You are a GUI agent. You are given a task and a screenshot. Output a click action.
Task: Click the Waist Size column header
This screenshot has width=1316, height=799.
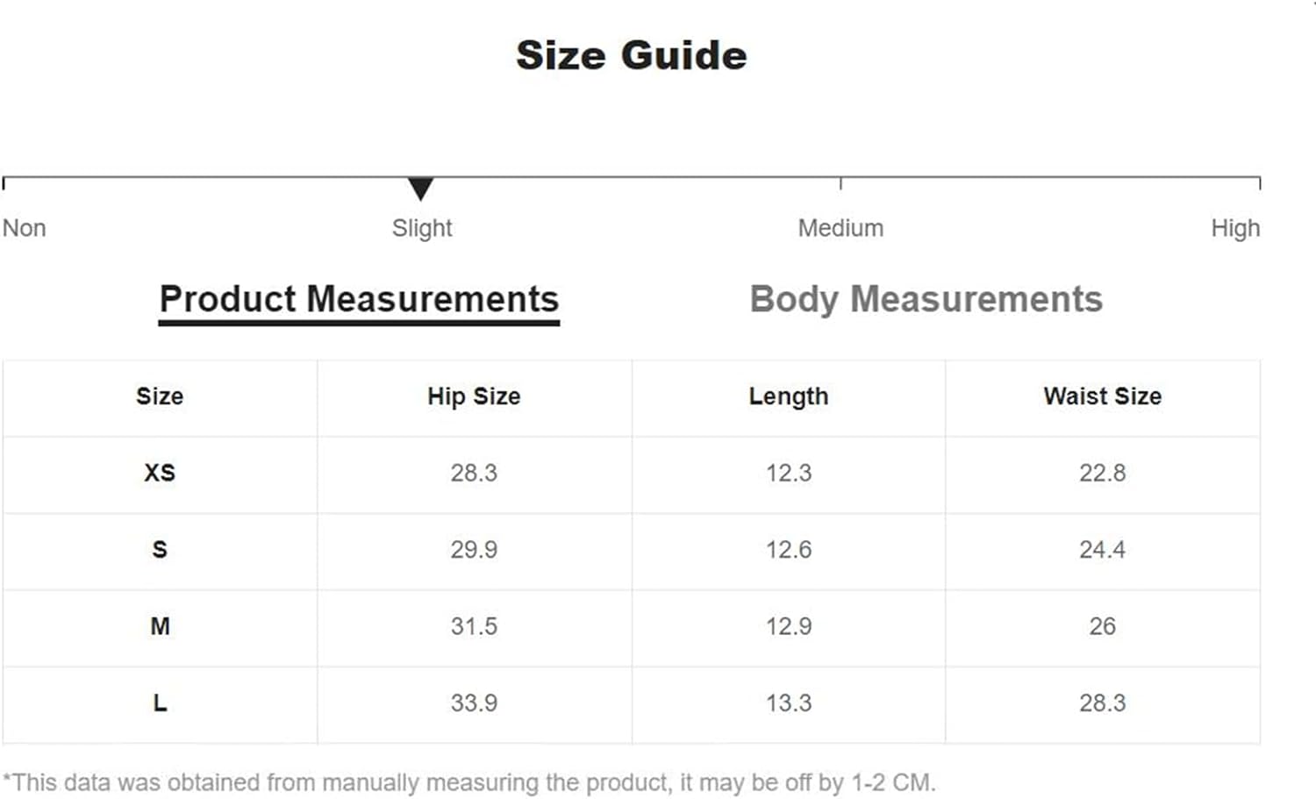(1103, 396)
